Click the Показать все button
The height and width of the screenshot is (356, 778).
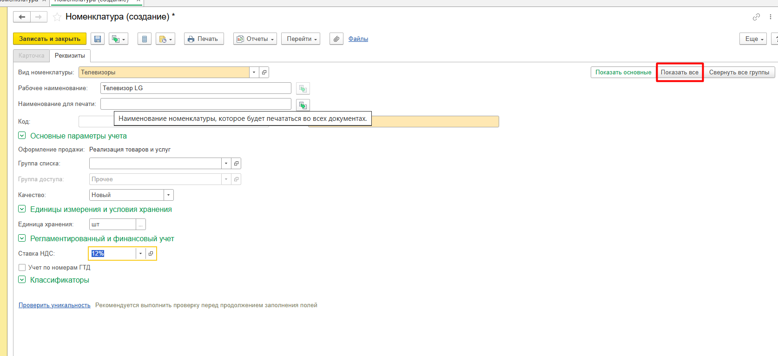coord(679,73)
